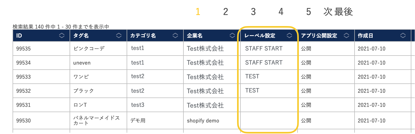Click sort icon next to 作成日
Image resolution: width=415 pixels, height=134 pixels.
coord(403,35)
